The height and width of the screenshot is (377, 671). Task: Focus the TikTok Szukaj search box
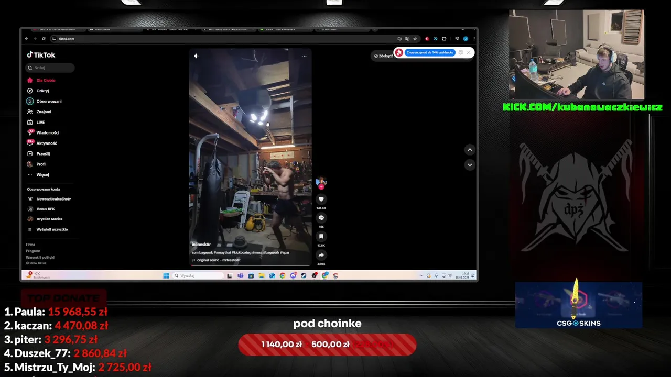coord(50,68)
